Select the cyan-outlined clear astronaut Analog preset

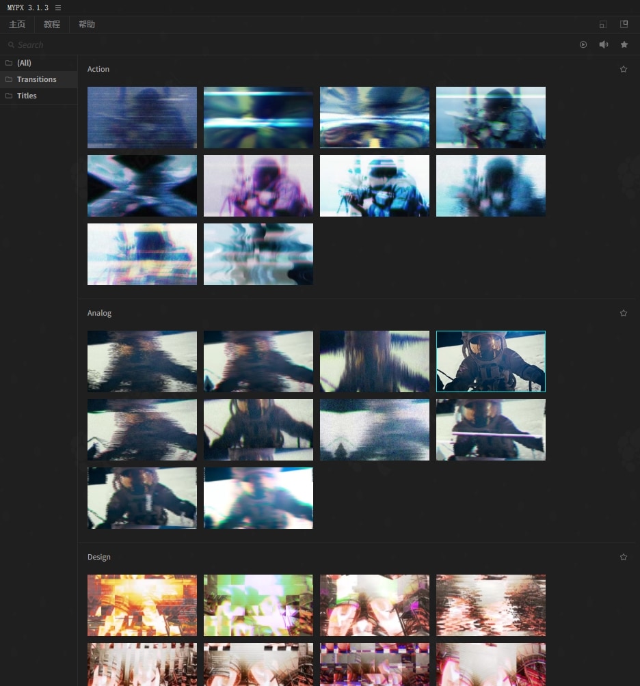(x=491, y=361)
